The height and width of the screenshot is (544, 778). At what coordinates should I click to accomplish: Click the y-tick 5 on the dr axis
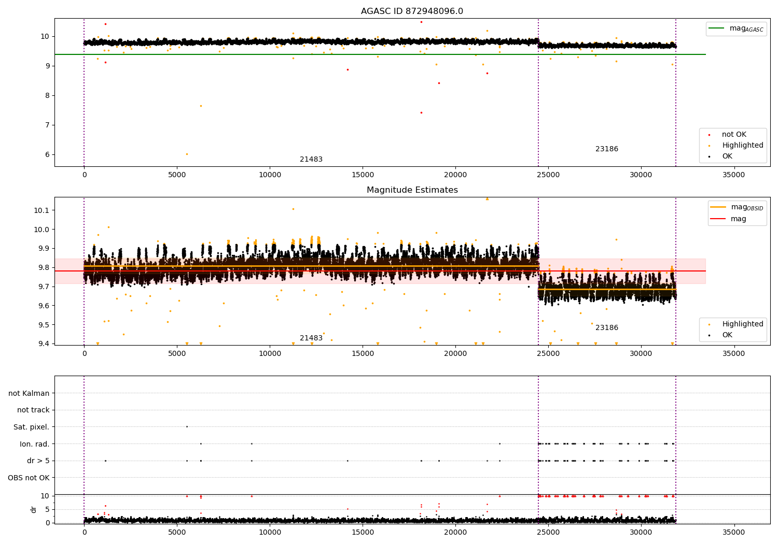[47, 509]
